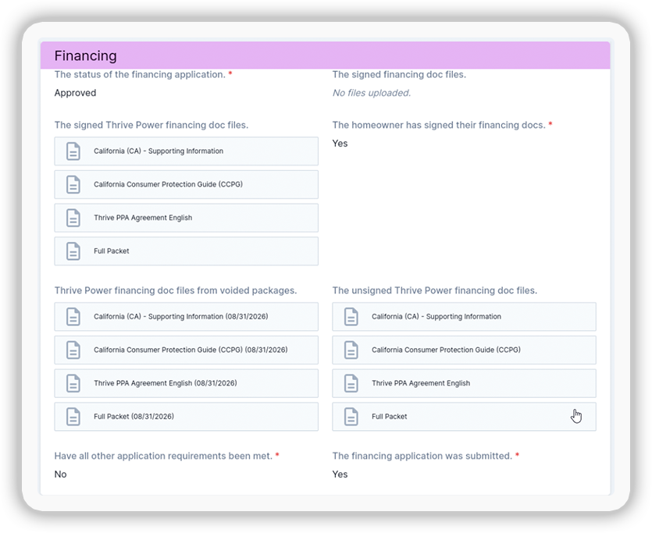Viewport: 652px width, 533px height.
Task: Click document icon for signed California (CA) - Supporting Information
Action: 73,151
